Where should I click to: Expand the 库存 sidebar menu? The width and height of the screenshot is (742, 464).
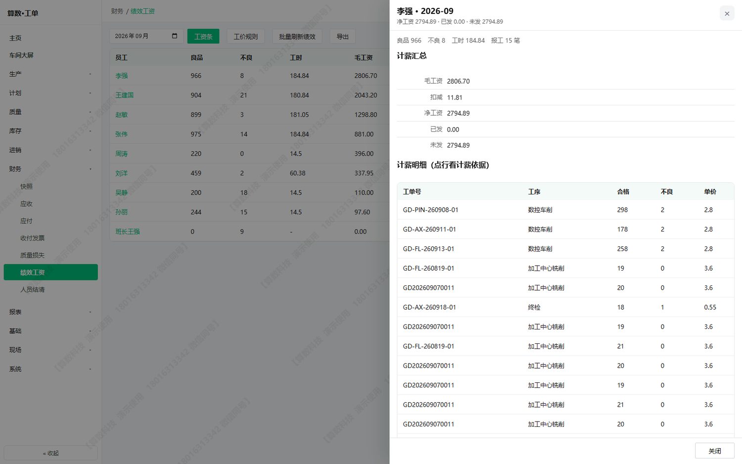click(x=50, y=131)
